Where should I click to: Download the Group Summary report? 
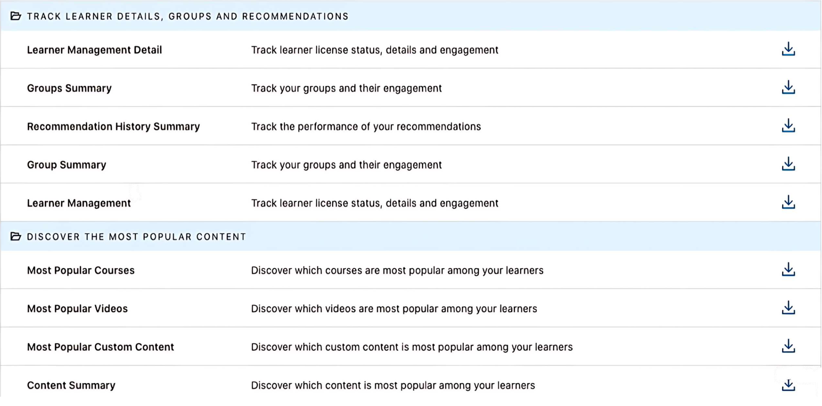tap(788, 164)
